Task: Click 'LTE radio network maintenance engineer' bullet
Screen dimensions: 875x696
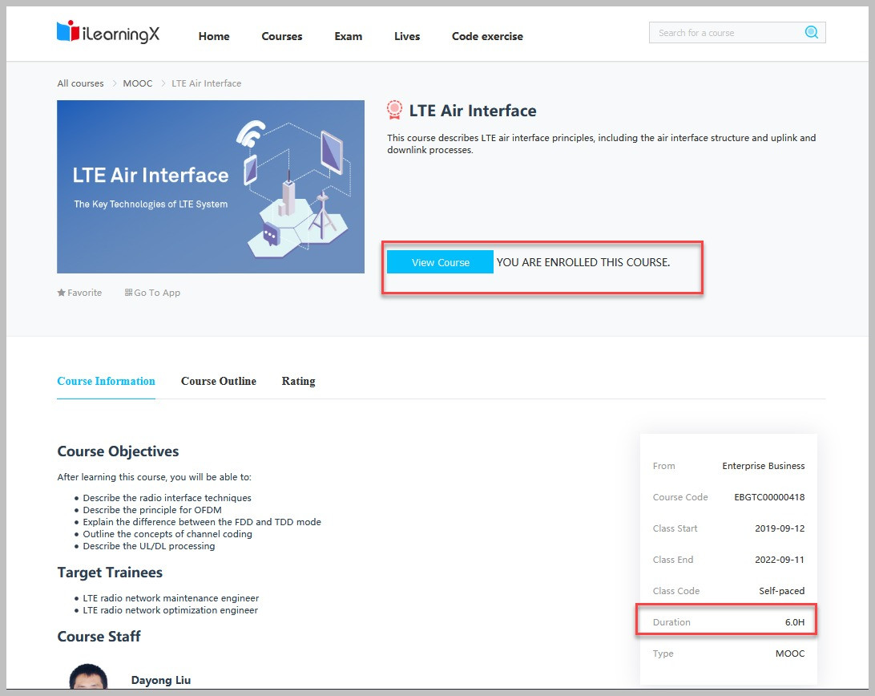Action: [171, 598]
